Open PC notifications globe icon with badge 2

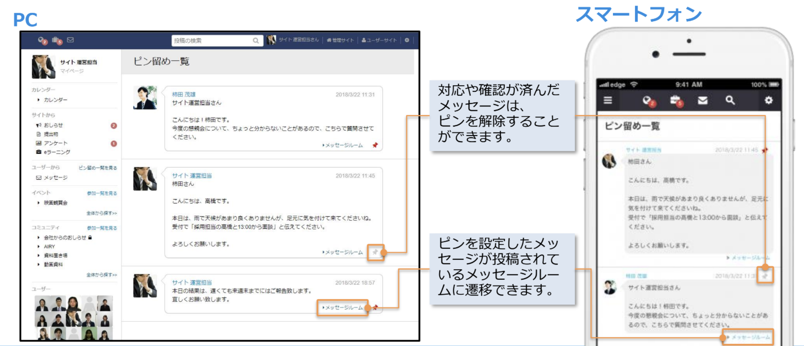[x=42, y=41]
